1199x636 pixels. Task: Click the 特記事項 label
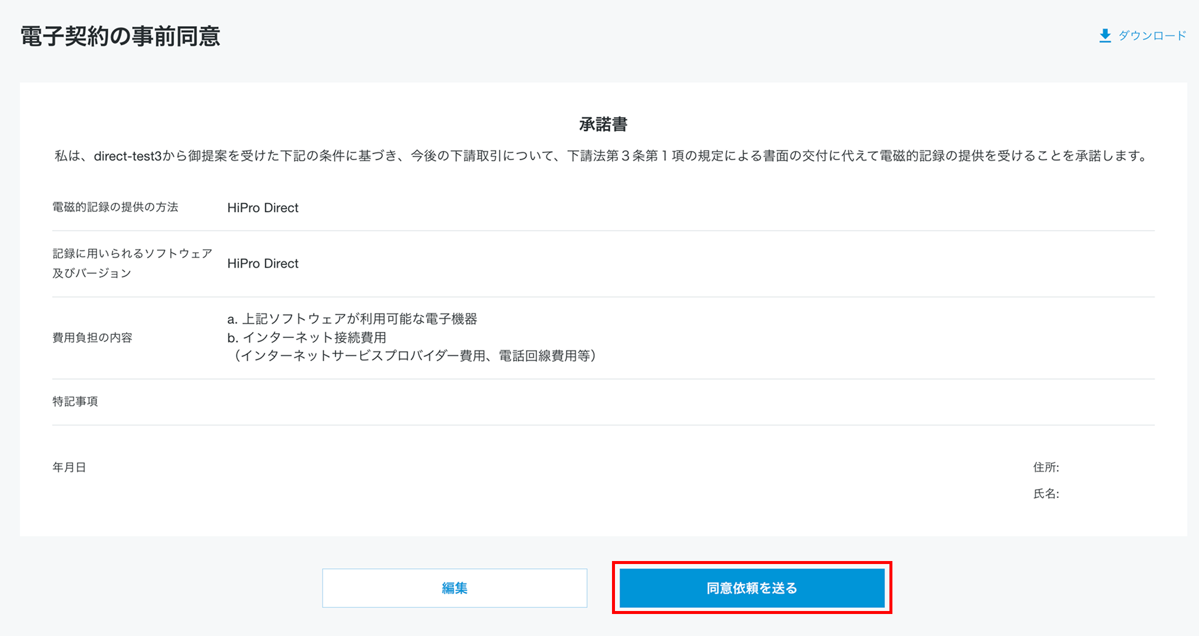(x=75, y=402)
